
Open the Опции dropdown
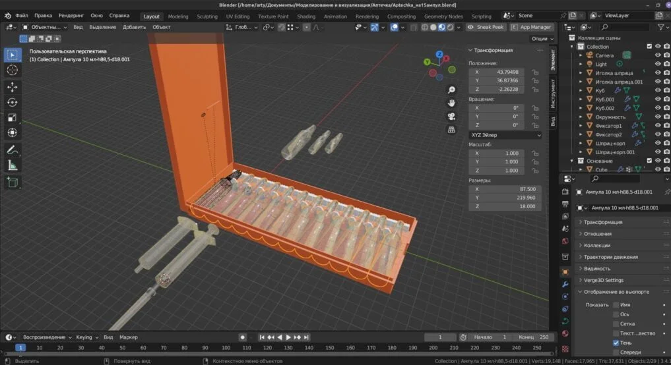[x=542, y=38]
